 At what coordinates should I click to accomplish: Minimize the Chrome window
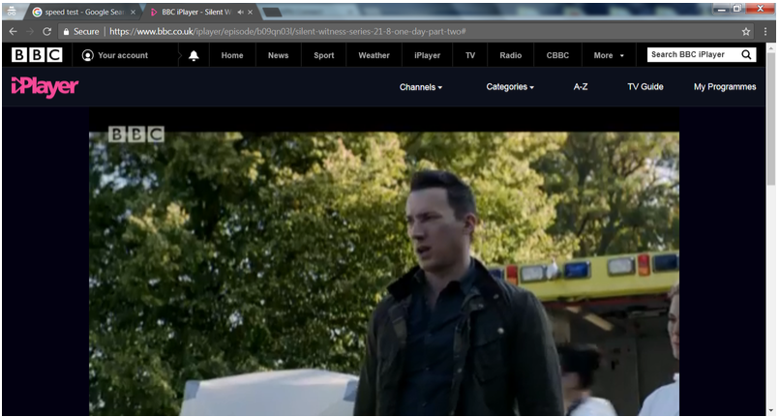coord(722,9)
